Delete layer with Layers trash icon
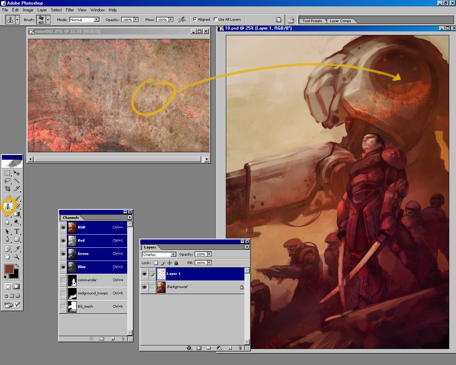 [240, 348]
